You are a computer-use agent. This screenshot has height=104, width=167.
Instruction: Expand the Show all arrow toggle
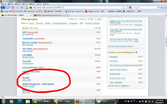69,19
